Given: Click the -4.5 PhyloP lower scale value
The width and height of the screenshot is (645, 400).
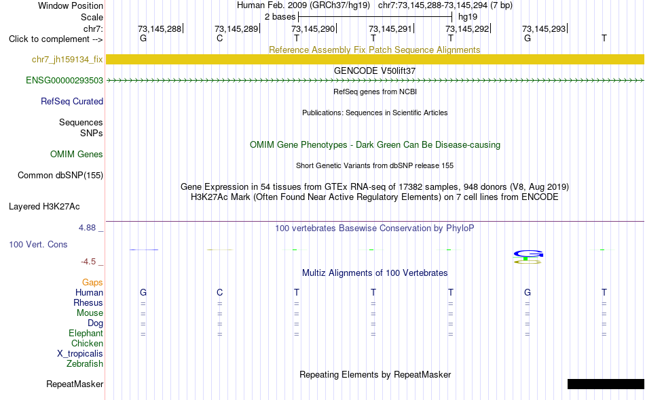Looking at the screenshot, I should [88, 262].
